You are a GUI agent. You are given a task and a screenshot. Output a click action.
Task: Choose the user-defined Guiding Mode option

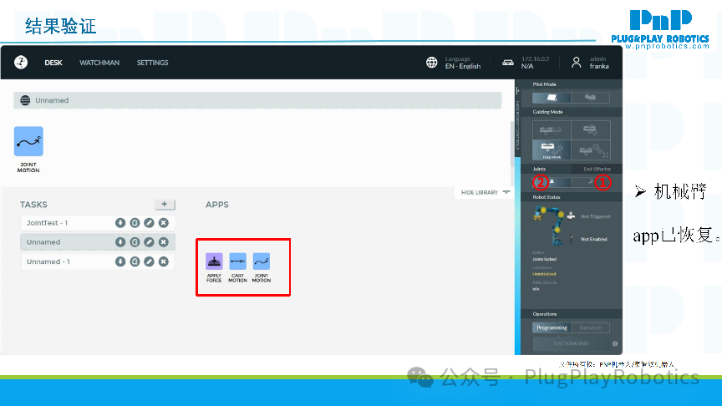[591, 150]
